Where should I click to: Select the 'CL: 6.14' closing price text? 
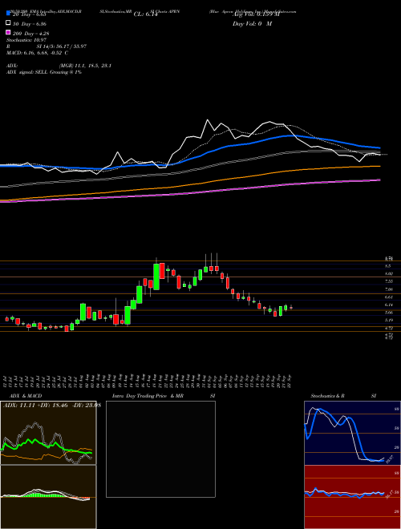tap(146, 14)
